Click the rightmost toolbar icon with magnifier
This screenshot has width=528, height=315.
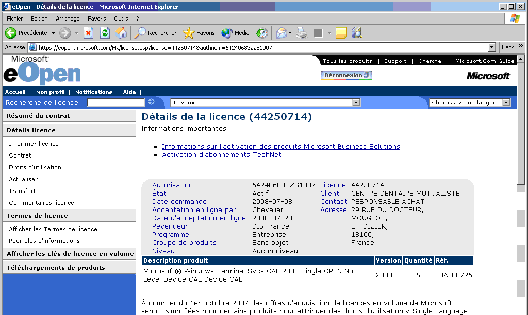click(x=357, y=33)
